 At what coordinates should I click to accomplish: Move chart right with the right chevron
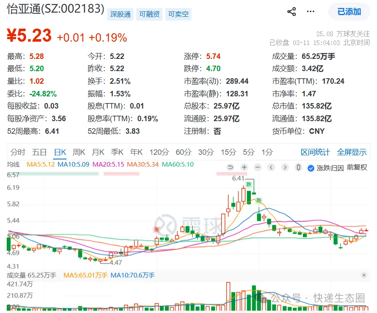285,167
